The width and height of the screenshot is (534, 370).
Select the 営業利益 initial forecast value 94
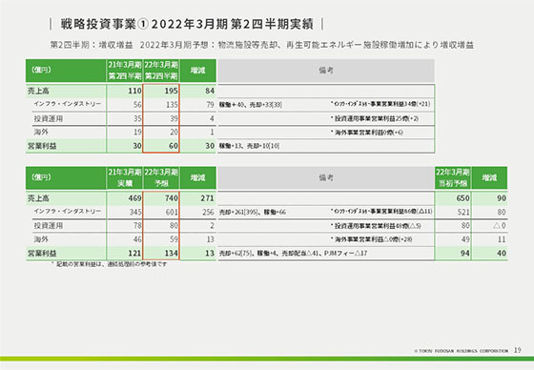click(465, 253)
